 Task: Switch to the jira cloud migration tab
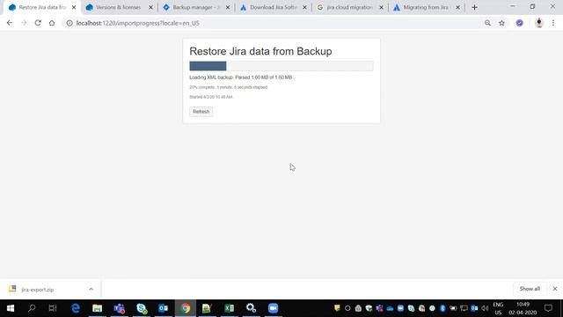coord(349,7)
